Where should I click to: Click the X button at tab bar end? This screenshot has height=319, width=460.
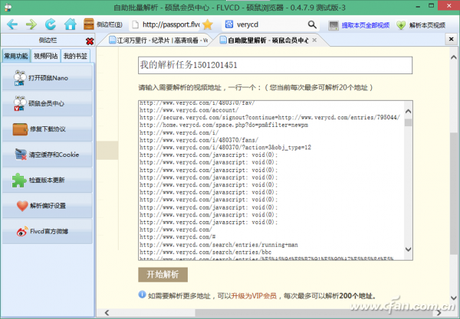(452, 39)
